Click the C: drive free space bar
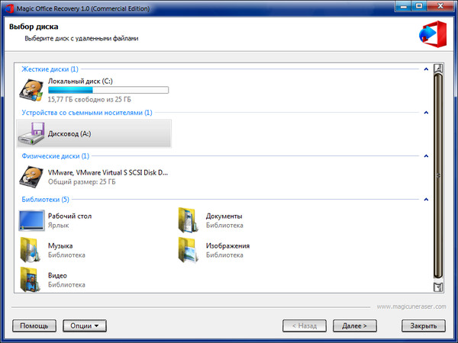Screen dimensions: 458x343 pos(108,90)
